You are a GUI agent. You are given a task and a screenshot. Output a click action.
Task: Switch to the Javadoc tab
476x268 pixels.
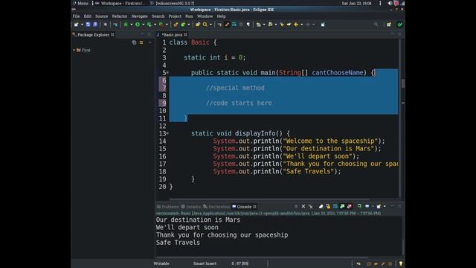pyautogui.click(x=191, y=207)
